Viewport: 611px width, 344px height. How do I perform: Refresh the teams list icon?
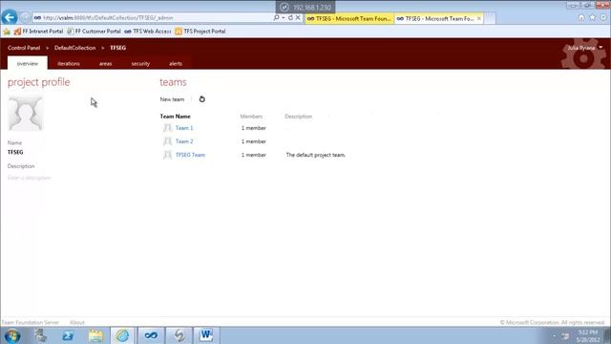(x=201, y=99)
